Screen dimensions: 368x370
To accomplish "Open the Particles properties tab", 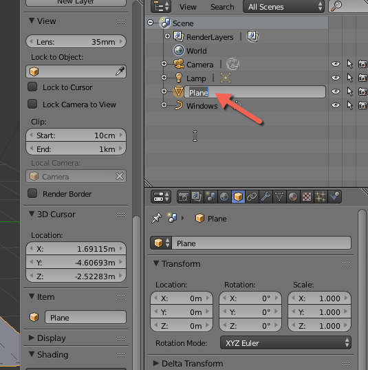I will tap(321, 197).
